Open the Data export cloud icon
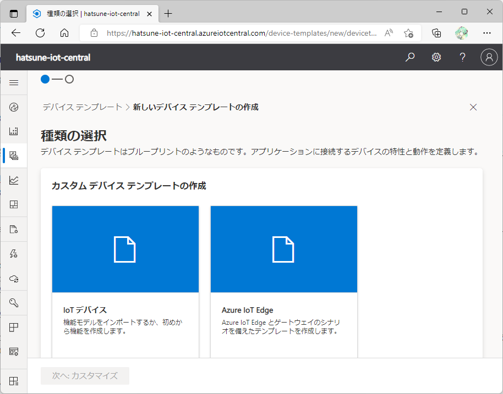The height and width of the screenshot is (394, 503). tap(14, 279)
